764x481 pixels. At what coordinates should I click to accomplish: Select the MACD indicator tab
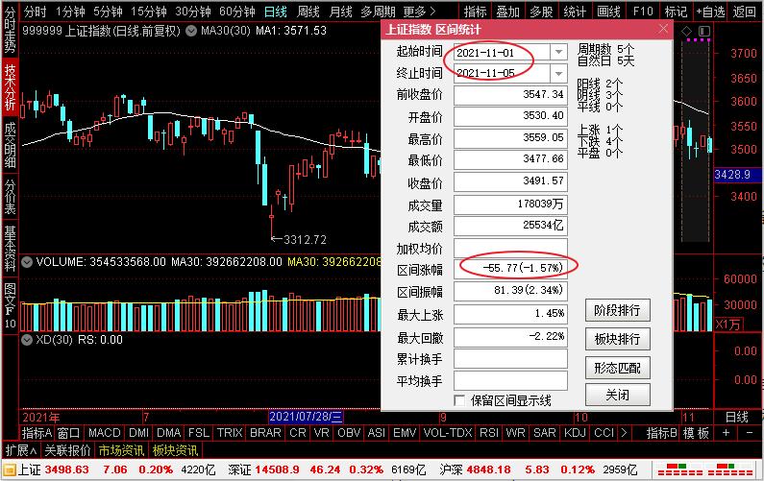pos(105,432)
